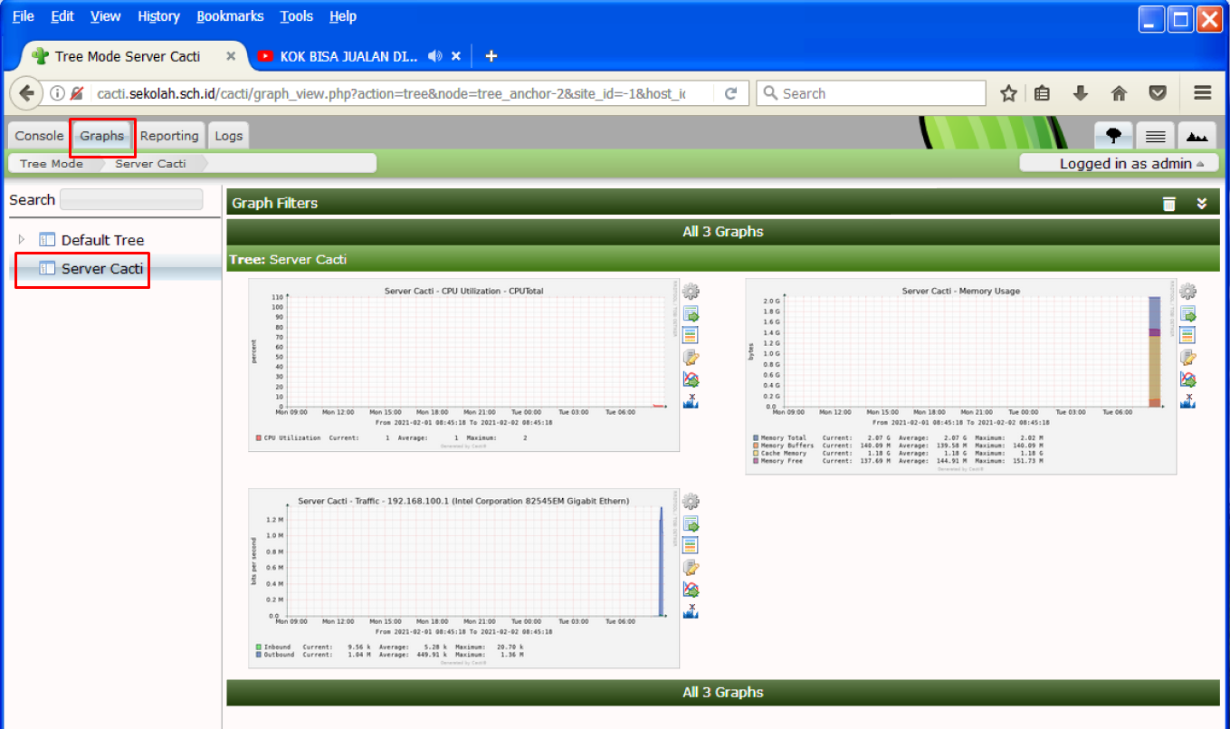Switch to Tree View mode icon
Screen dimensions: 1230x729
(x=1113, y=136)
